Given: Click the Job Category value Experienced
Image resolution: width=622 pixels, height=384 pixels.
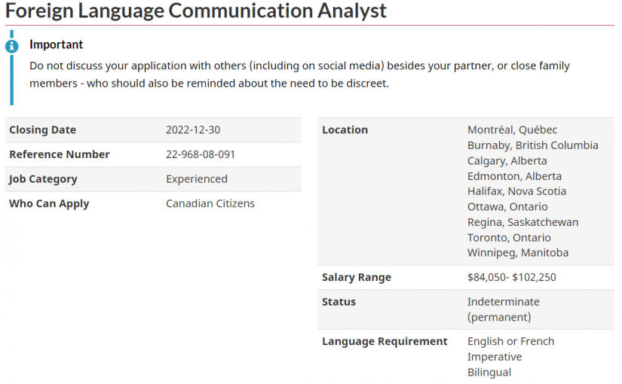Looking at the screenshot, I should 196,179.
